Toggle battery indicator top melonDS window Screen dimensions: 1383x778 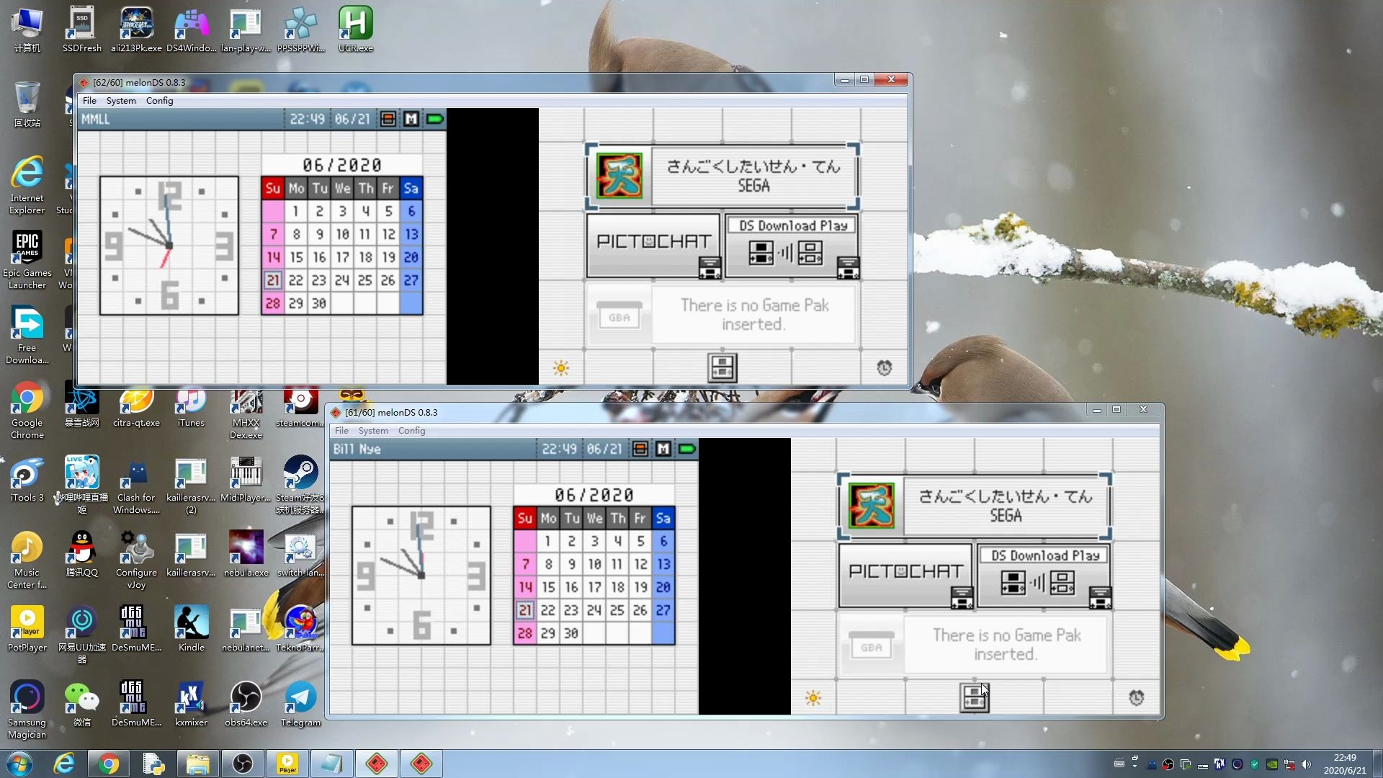click(x=434, y=119)
